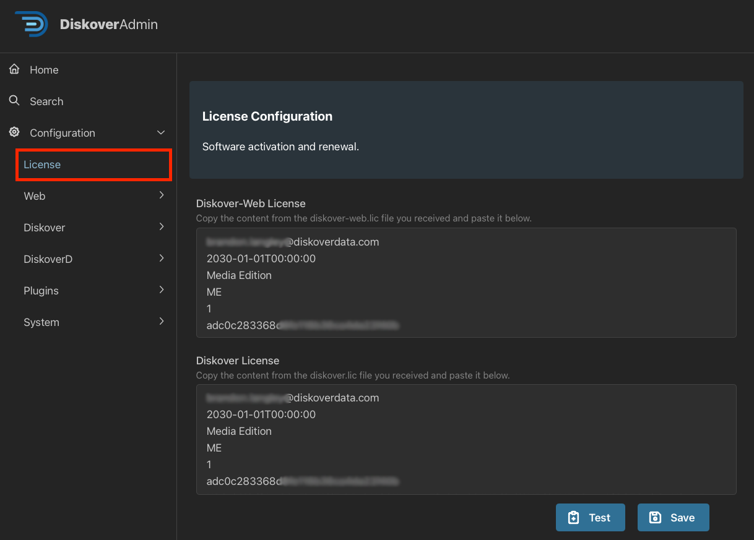The image size is (754, 540).
Task: Click inside the Diskover License text area
Action: (466, 439)
